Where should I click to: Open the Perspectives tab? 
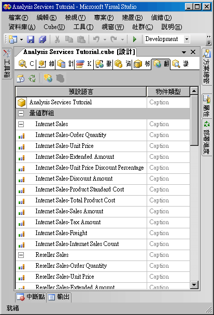[x=142, y=64]
